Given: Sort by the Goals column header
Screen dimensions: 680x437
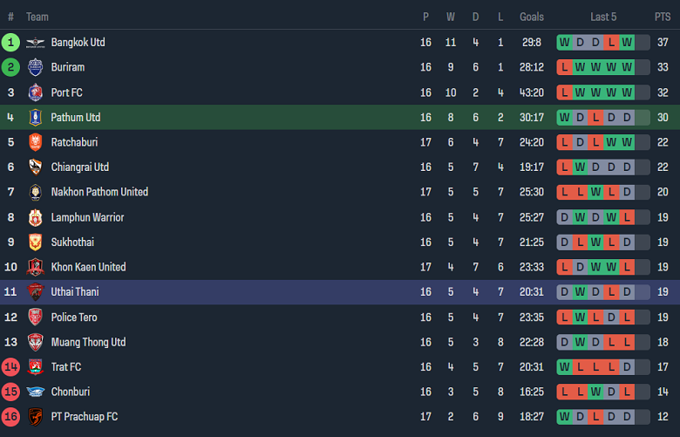Looking at the screenshot, I should 532,17.
